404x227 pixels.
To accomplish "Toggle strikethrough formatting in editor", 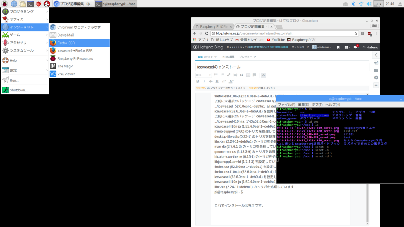I will 211,81.
